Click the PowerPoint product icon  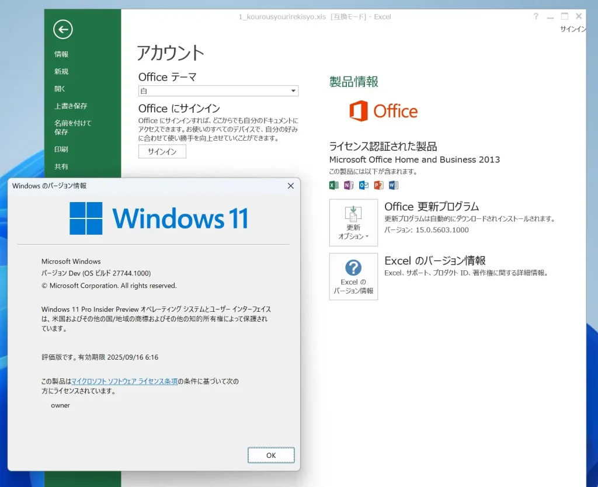(378, 185)
